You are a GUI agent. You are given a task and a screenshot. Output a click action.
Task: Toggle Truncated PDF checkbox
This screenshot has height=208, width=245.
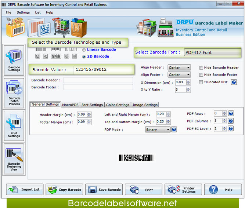(x=201, y=82)
